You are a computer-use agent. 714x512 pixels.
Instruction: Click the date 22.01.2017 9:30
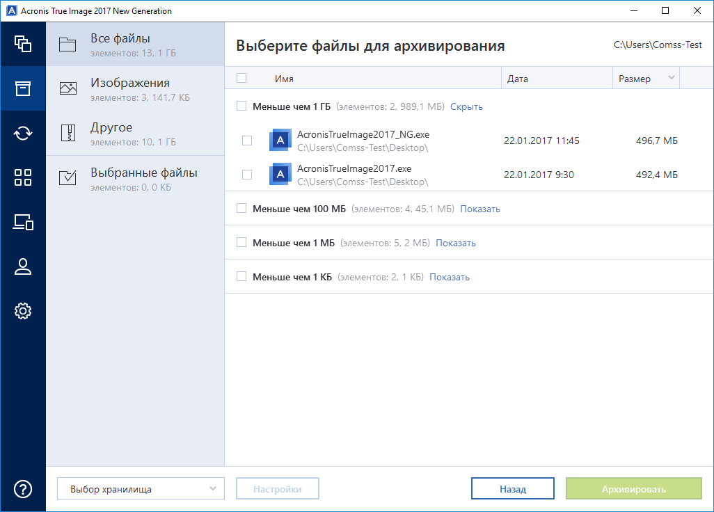click(539, 175)
